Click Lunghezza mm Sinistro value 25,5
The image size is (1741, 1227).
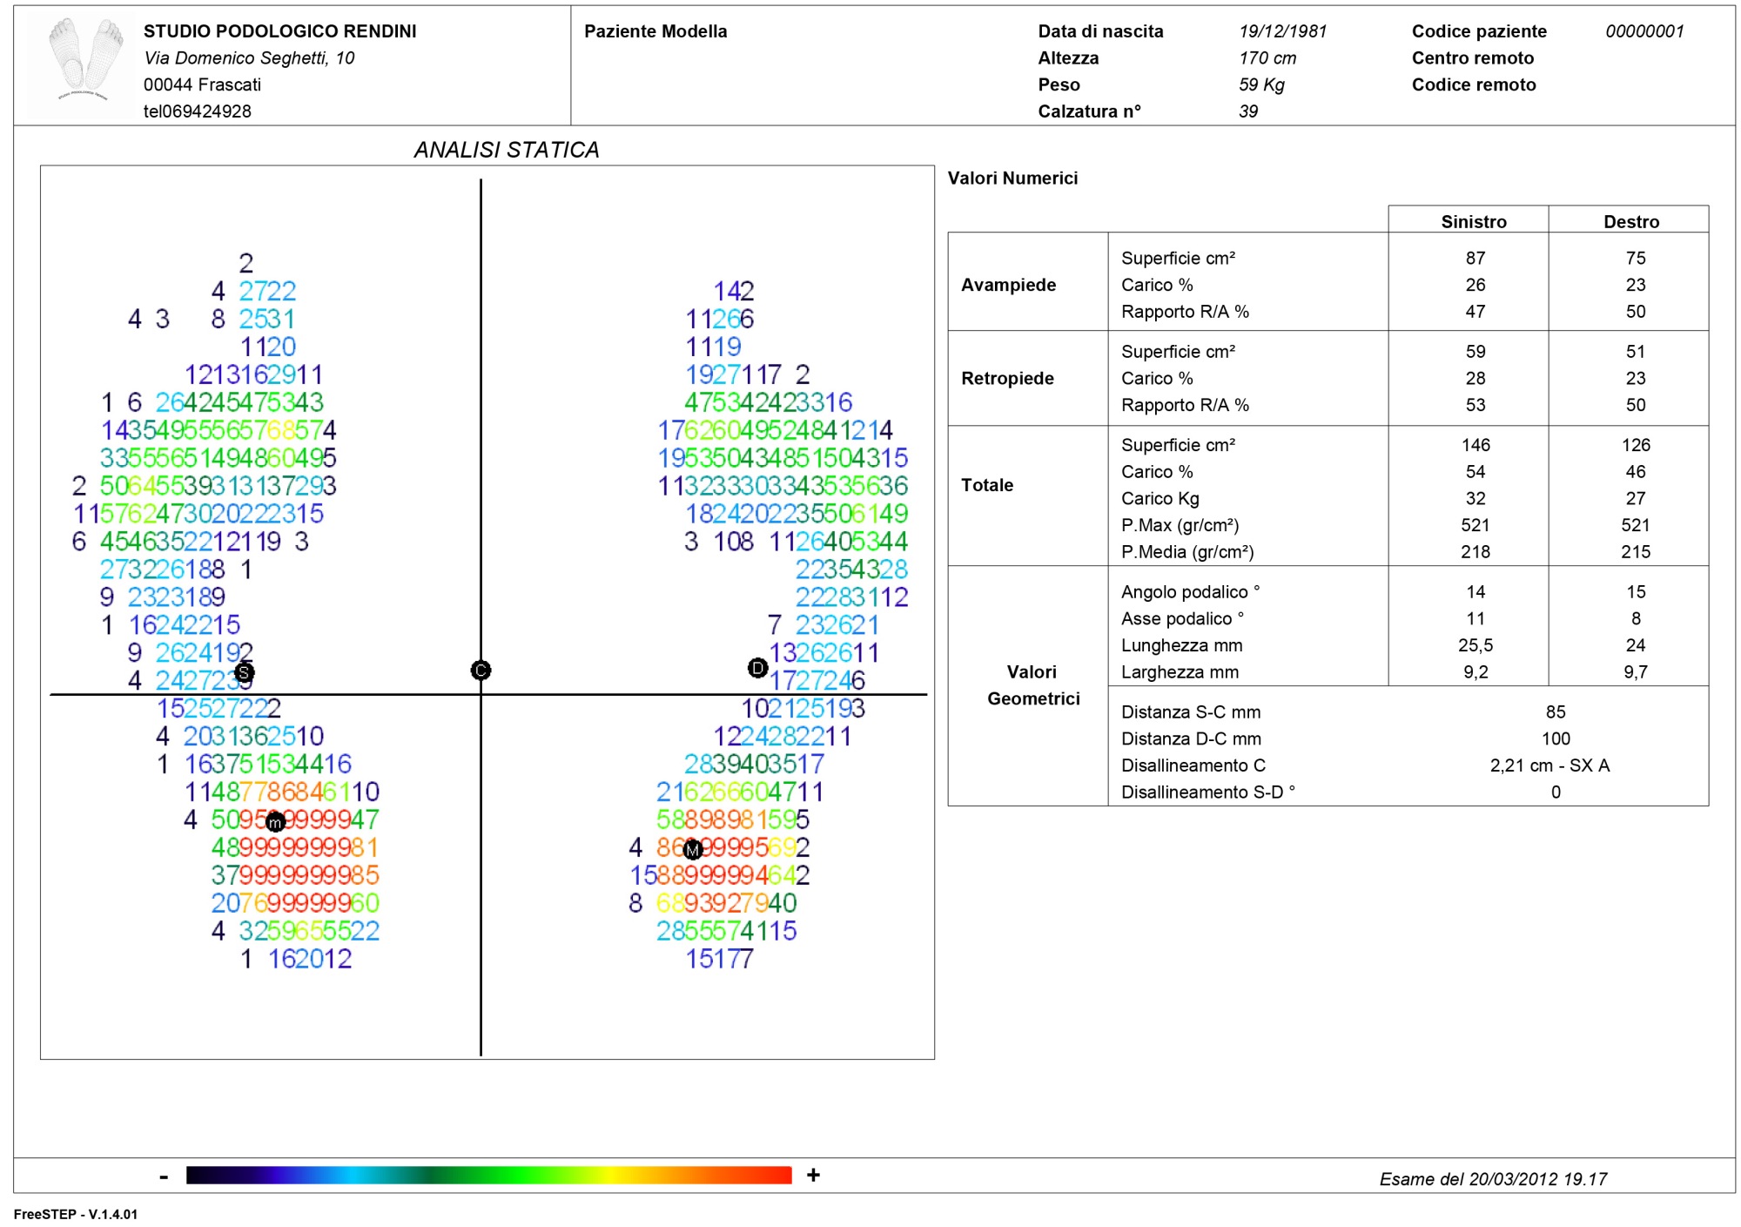click(1475, 645)
